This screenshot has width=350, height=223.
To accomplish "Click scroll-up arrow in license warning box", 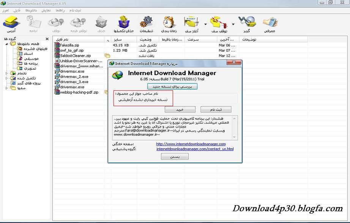I will pyautogui.click(x=234, y=118).
